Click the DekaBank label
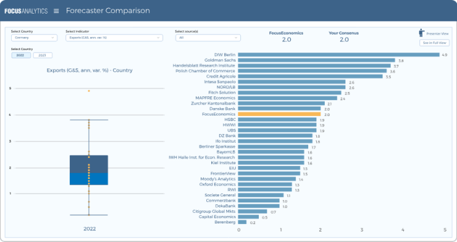Image resolution: width=457 pixels, height=242 pixels. click(225, 206)
